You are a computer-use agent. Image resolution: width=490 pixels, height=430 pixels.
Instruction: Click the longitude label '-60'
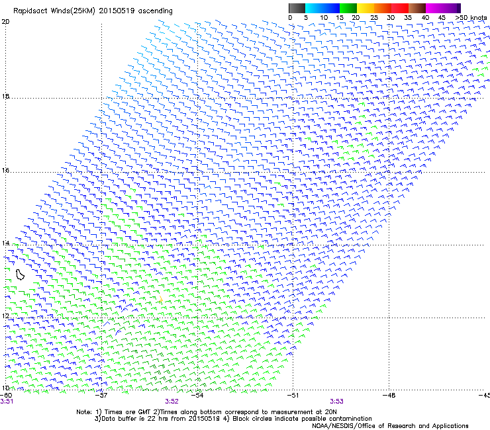[6, 396]
